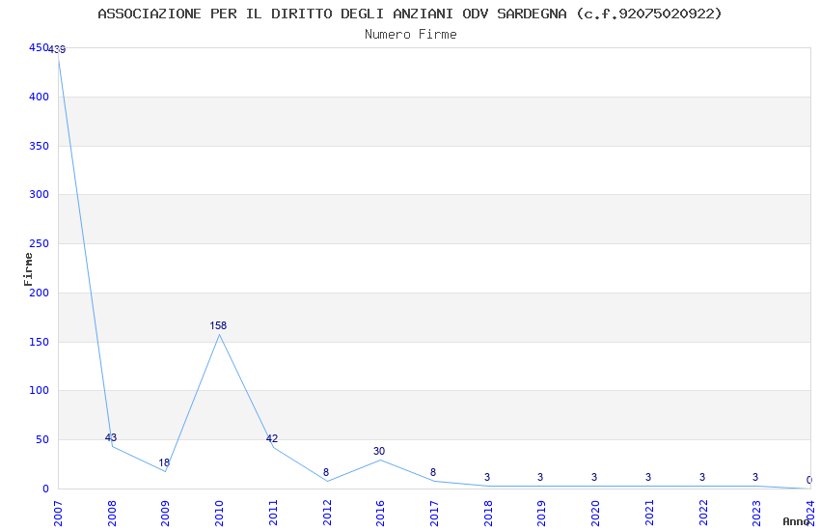The height and width of the screenshot is (531, 820).
Task: Select the 3 data label above 2020
Action: tap(594, 477)
